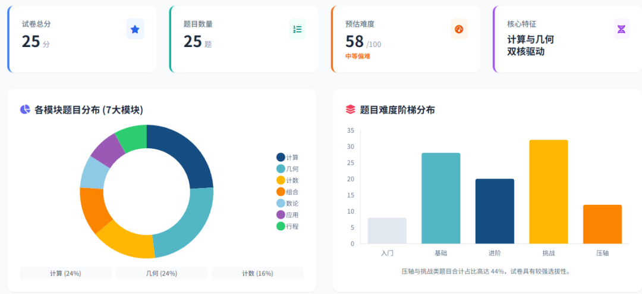The height and width of the screenshot is (294, 642).
Task: Click the green 行程 segment of the donut chart
Action: pos(132,136)
